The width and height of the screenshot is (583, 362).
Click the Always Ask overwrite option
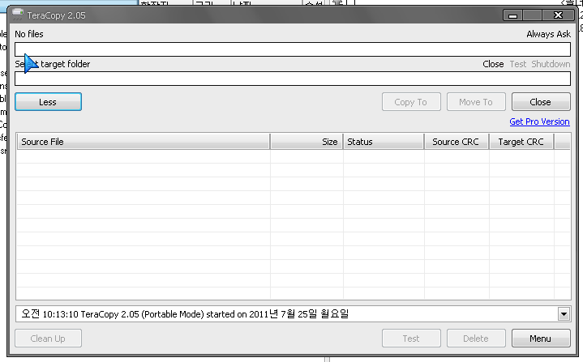[548, 34]
